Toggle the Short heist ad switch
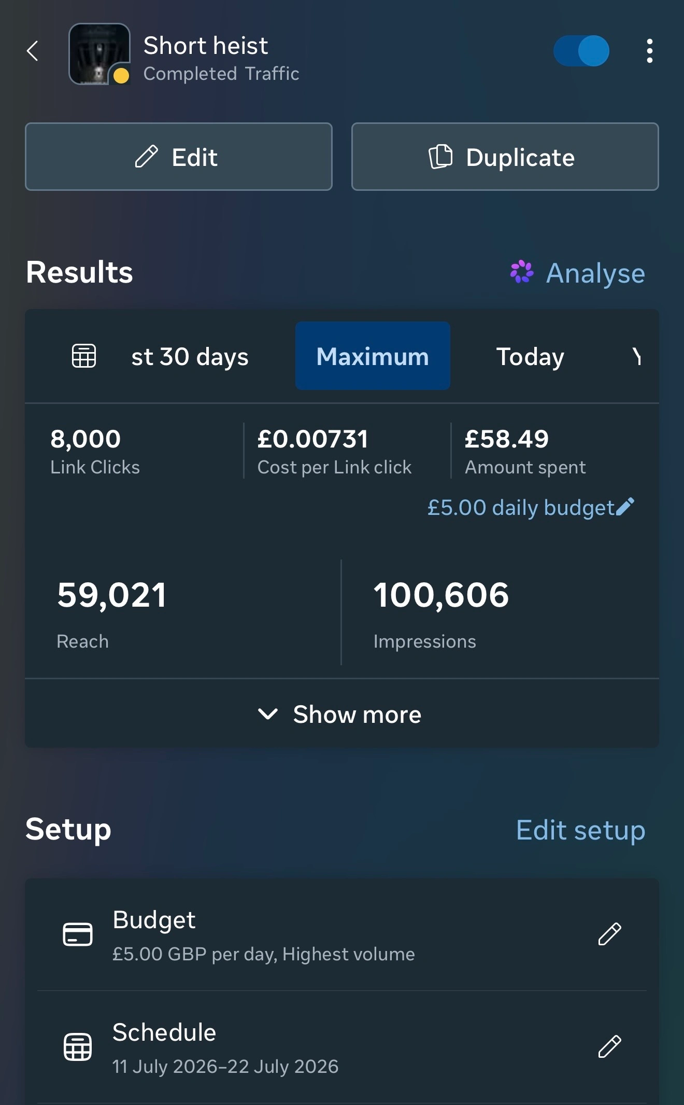The height and width of the screenshot is (1105, 684). pos(581,51)
